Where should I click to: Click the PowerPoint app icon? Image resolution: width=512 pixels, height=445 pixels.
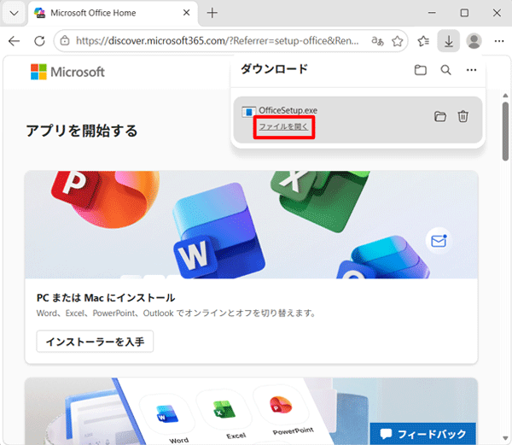pyautogui.click(x=281, y=405)
